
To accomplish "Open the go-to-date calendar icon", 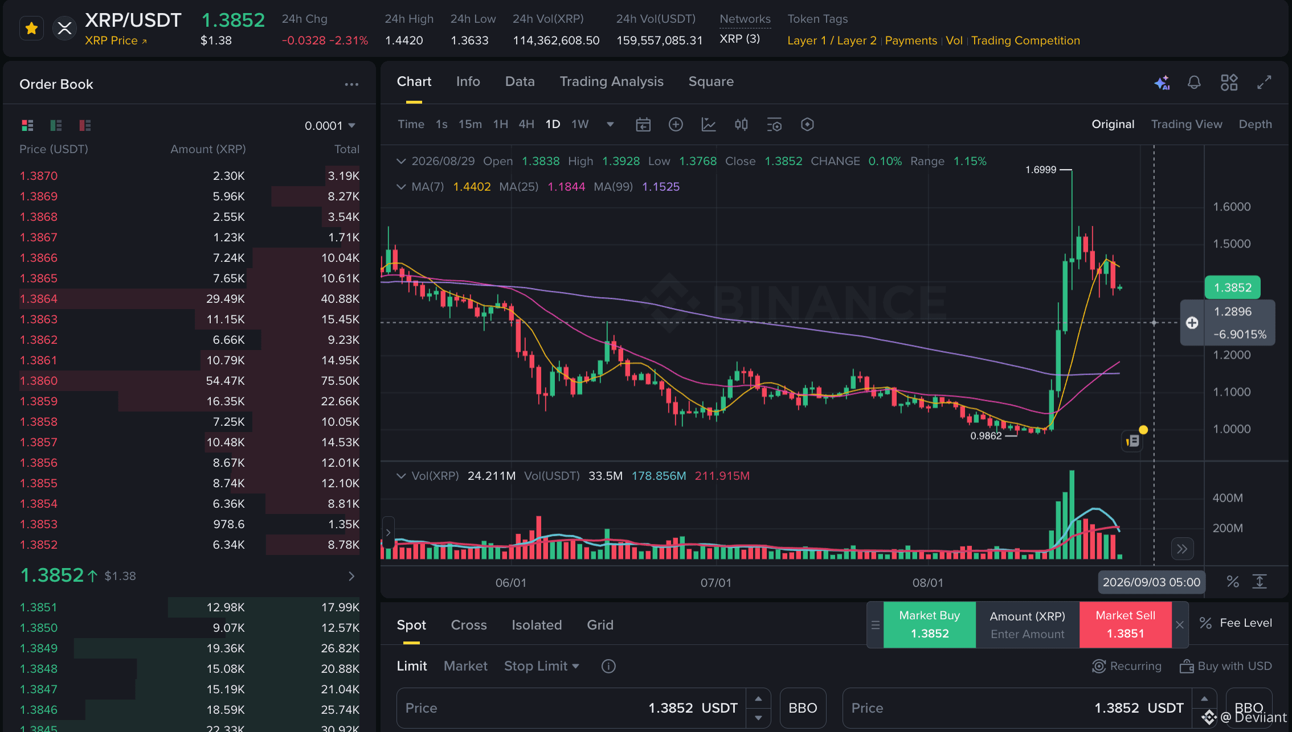I will pos(643,125).
